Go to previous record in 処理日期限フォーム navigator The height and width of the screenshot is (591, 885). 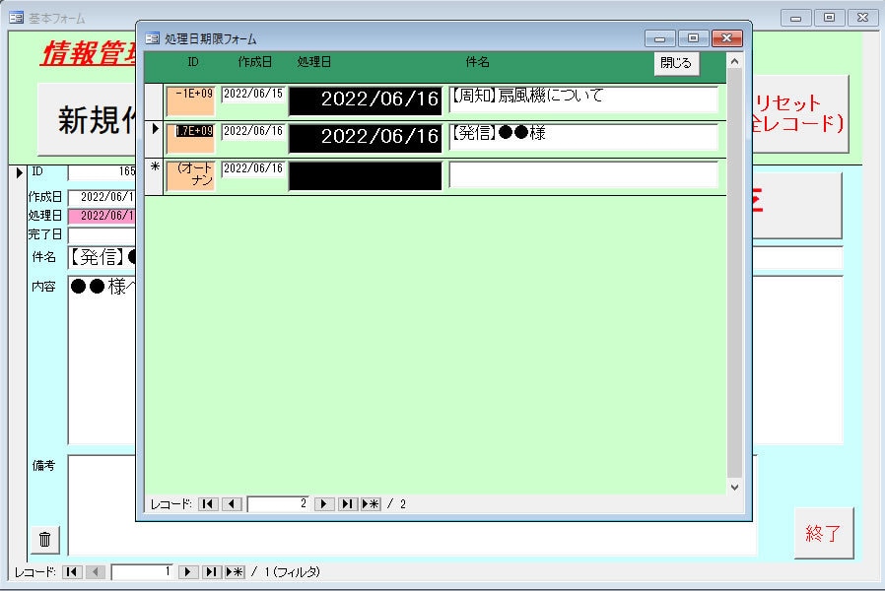pyautogui.click(x=232, y=503)
